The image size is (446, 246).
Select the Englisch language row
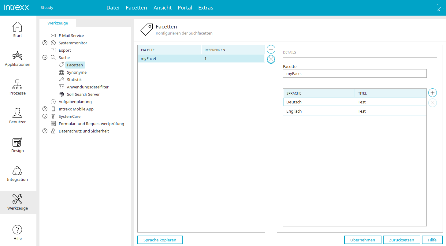[x=355, y=111]
